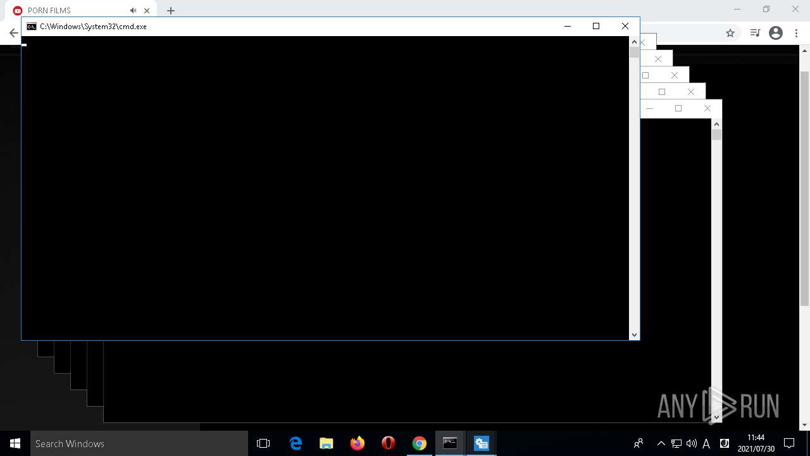
Task: Close the fifth background cmd window
Action: [x=707, y=108]
